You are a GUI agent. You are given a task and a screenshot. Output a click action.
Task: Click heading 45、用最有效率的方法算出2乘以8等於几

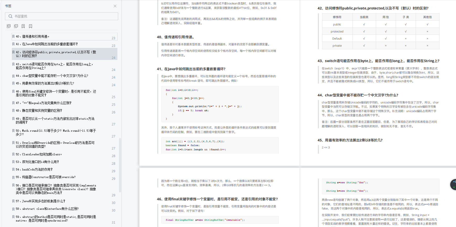point(350,140)
